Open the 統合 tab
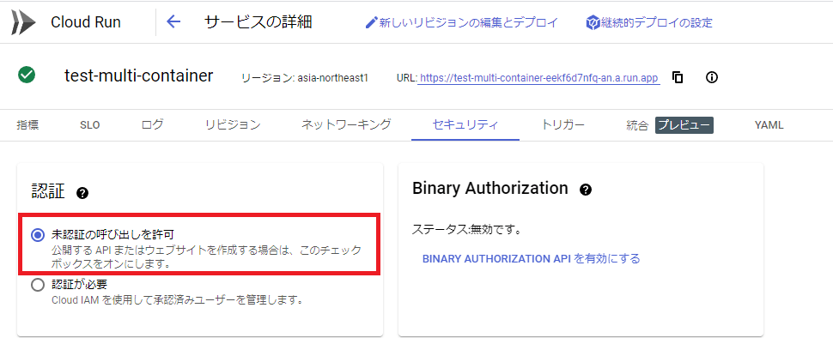Screen dimensions: 833x338 (x=637, y=126)
